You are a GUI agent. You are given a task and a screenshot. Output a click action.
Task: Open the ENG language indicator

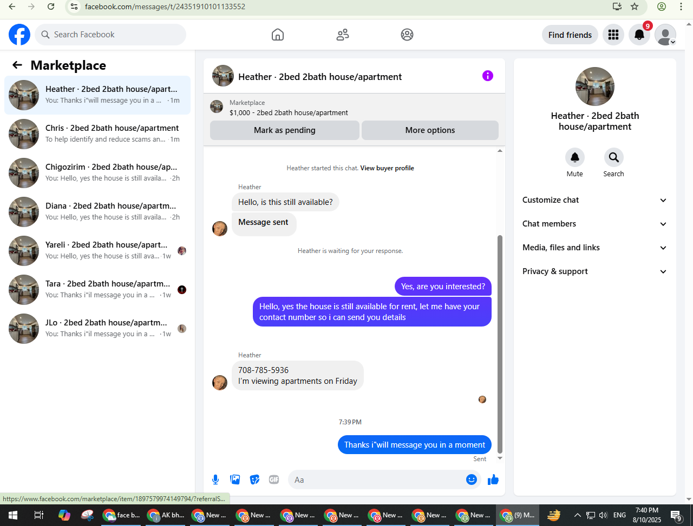pos(619,515)
